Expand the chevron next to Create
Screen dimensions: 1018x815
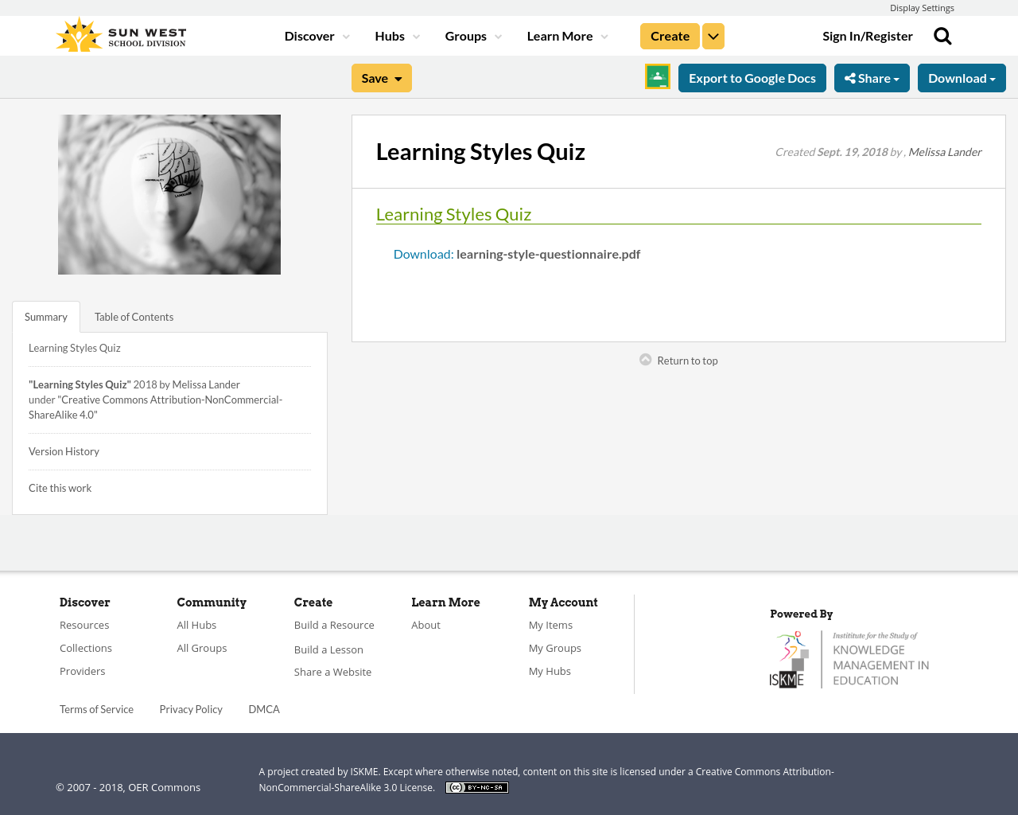(713, 35)
